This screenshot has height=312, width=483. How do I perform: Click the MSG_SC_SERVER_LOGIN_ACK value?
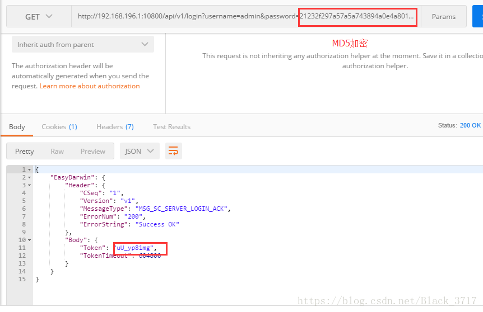click(x=181, y=209)
